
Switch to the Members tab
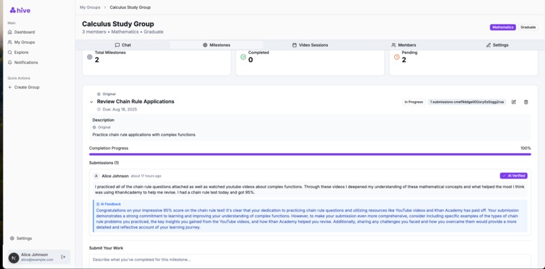click(404, 45)
